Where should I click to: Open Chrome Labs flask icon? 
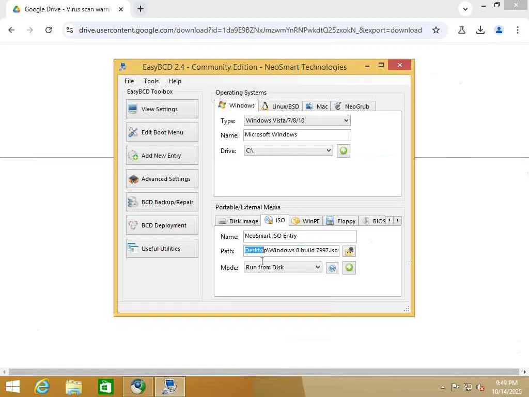(462, 30)
